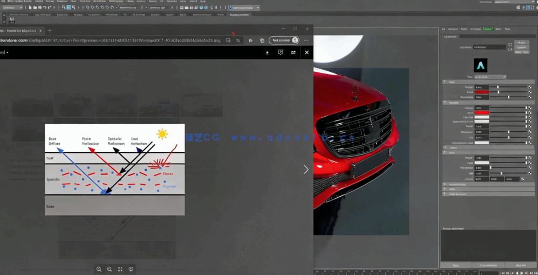Click the Arnold material preview swatch
Screen dimensions: 538x275
480,65
